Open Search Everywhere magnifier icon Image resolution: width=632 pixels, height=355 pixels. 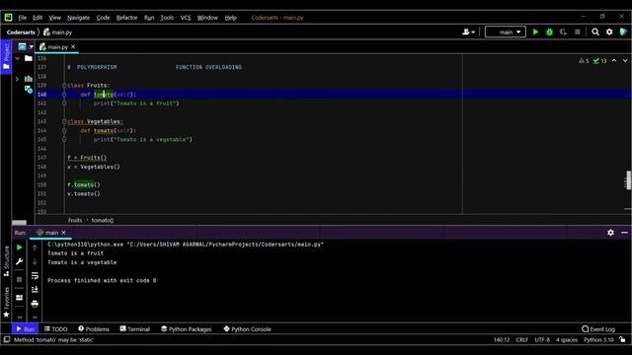point(595,32)
